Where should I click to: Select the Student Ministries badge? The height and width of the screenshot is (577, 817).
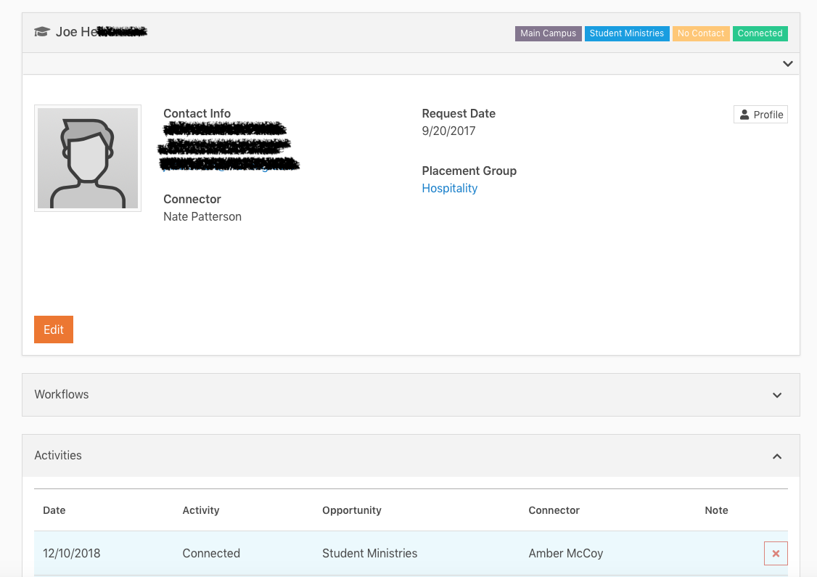tap(627, 33)
